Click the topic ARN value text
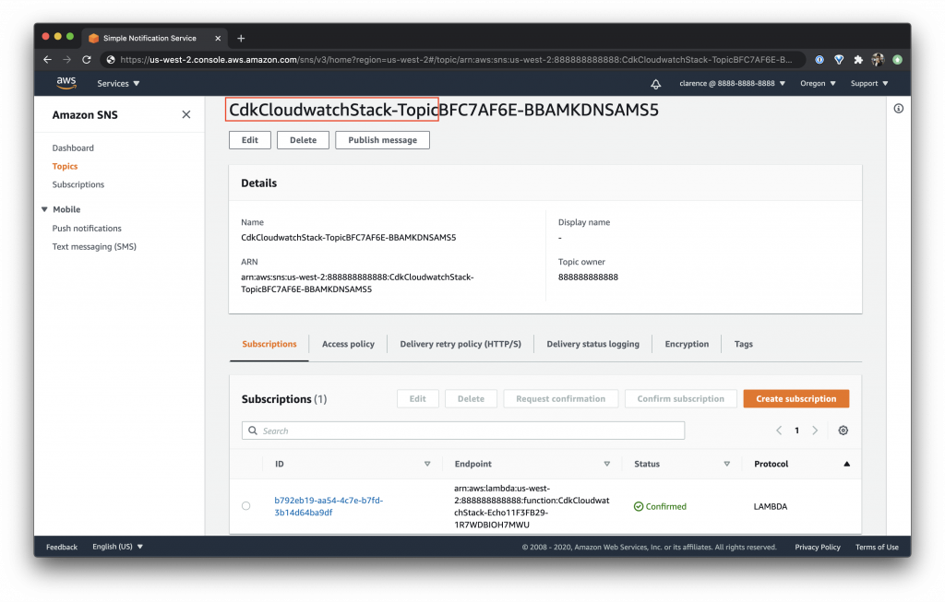 tap(357, 283)
